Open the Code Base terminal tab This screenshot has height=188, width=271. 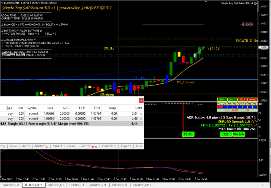[109, 146]
